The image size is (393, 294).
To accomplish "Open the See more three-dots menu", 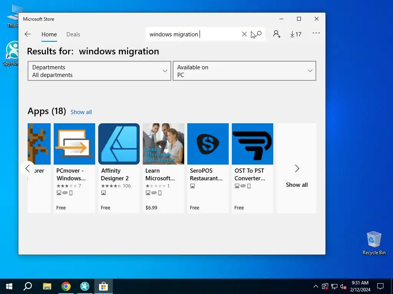I will 316,33.
